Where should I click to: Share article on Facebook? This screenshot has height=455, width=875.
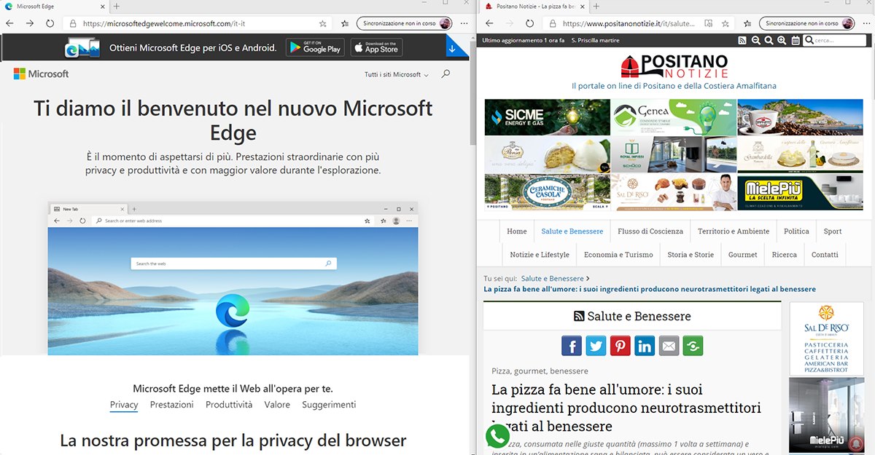tap(572, 345)
